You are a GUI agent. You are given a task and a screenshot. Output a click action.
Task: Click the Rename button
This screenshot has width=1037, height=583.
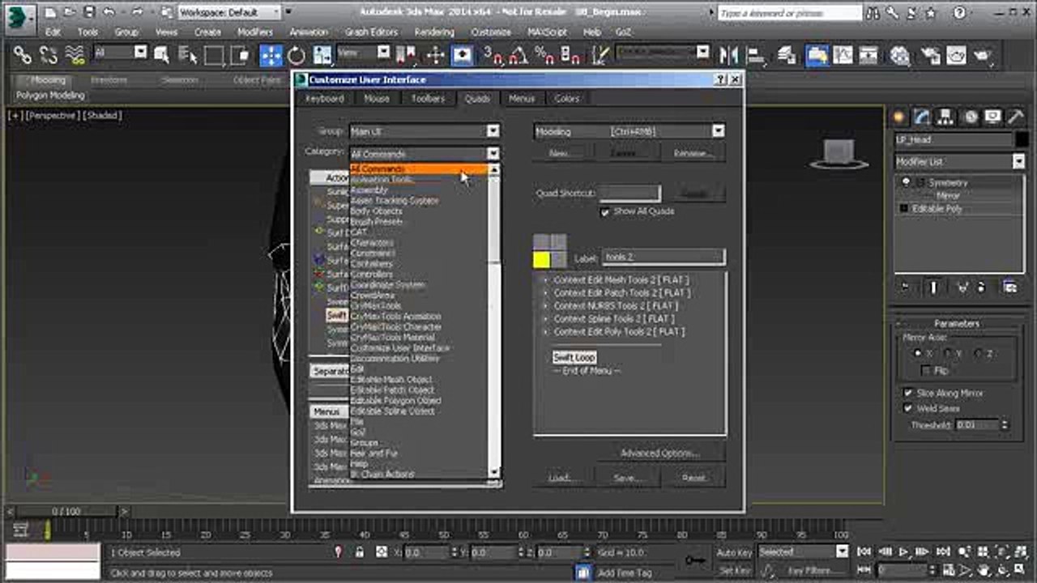point(693,153)
